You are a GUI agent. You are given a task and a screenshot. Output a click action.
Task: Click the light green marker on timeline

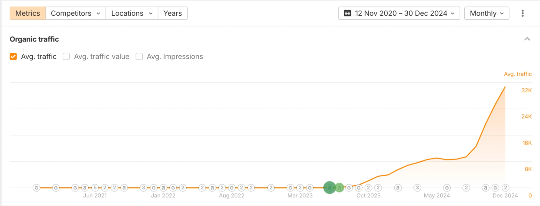[339, 188]
